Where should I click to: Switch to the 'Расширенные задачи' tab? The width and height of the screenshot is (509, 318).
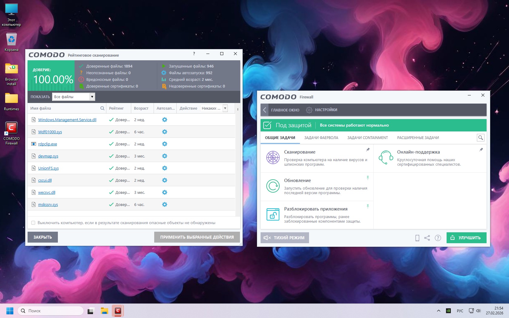point(418,138)
